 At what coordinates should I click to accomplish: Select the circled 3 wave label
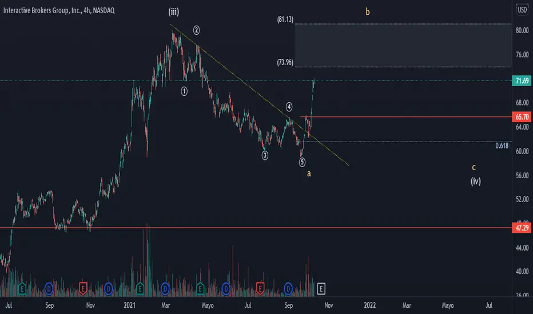(x=265, y=155)
